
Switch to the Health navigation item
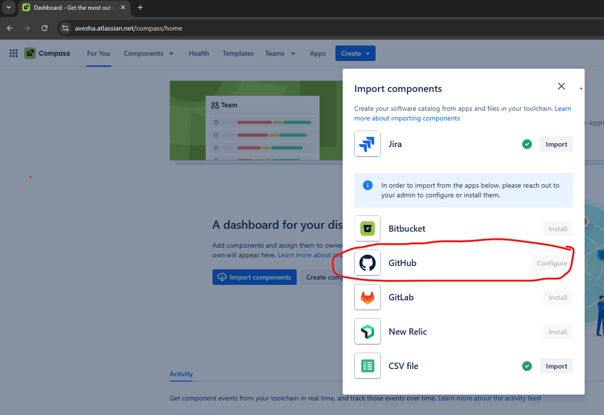tap(198, 53)
